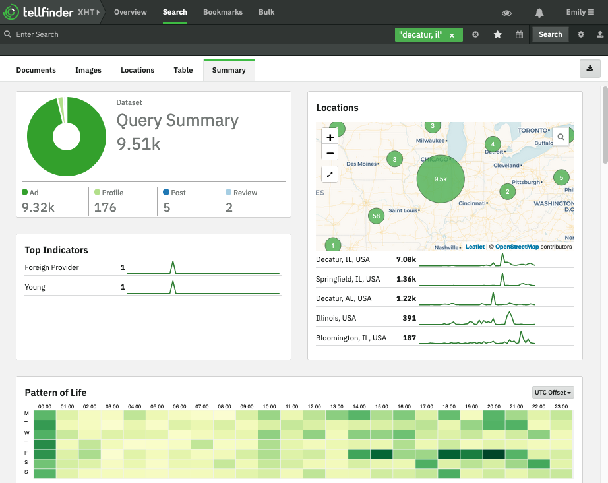Screen dimensions: 608x483
Task: Save search using the star icon
Action: pyautogui.click(x=498, y=34)
